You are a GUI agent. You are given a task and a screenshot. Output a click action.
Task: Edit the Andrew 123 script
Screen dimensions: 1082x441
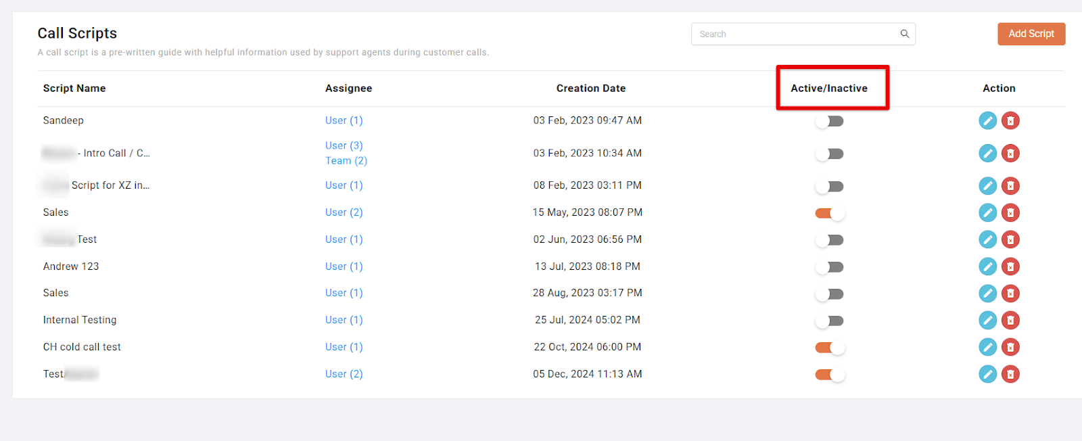tap(987, 266)
